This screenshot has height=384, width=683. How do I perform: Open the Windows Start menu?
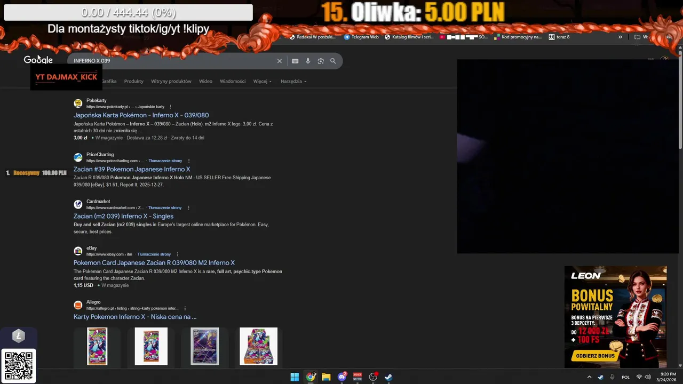[x=295, y=377]
